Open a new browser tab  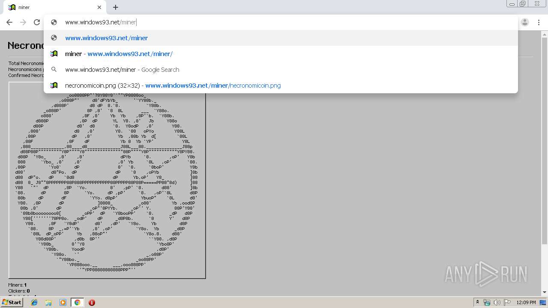click(x=116, y=7)
